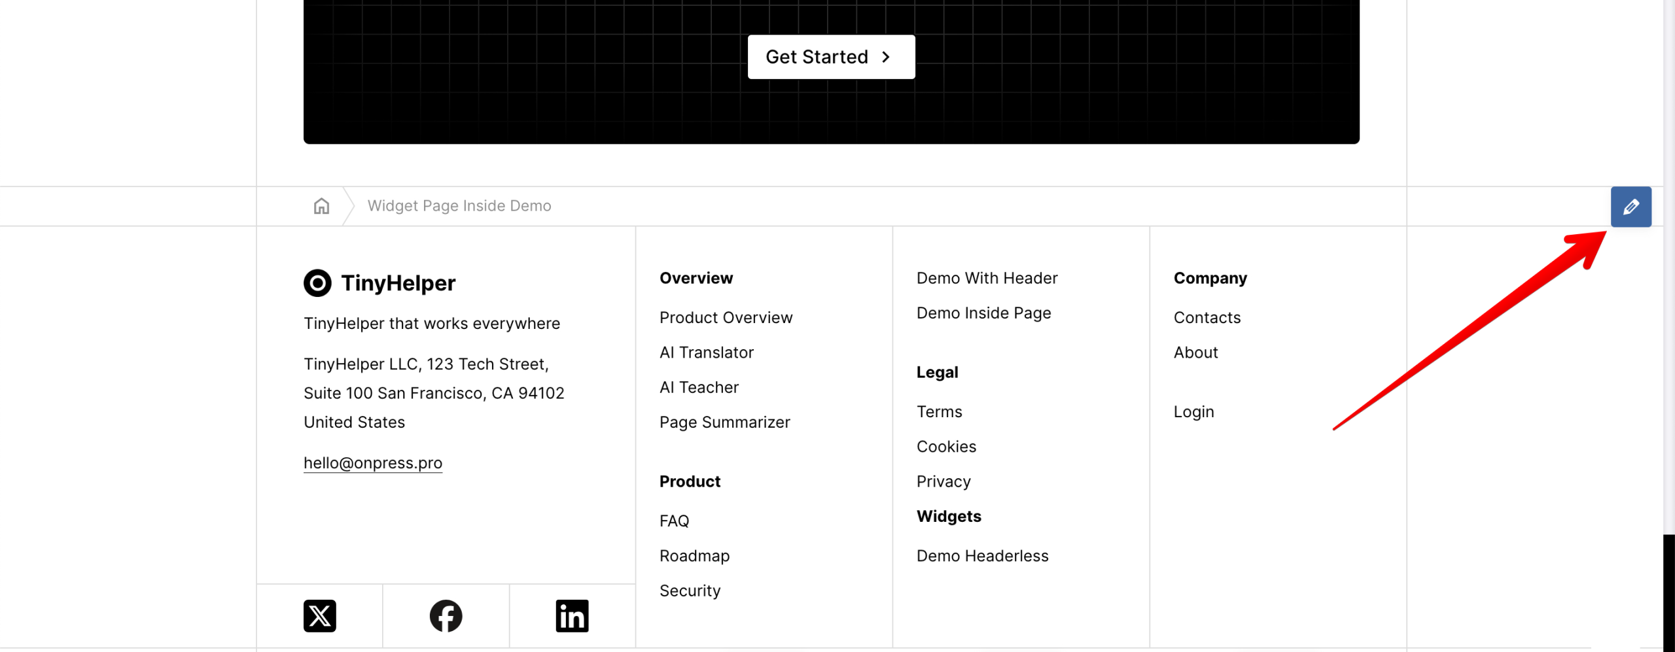Open the LinkedIn social icon
This screenshot has height=652, width=1675.
pyautogui.click(x=572, y=616)
